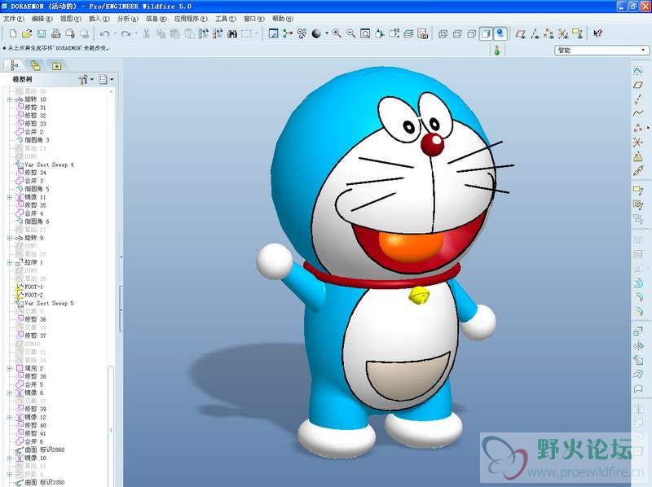Open the 文件 menu
652x487 pixels.
pyautogui.click(x=13, y=19)
